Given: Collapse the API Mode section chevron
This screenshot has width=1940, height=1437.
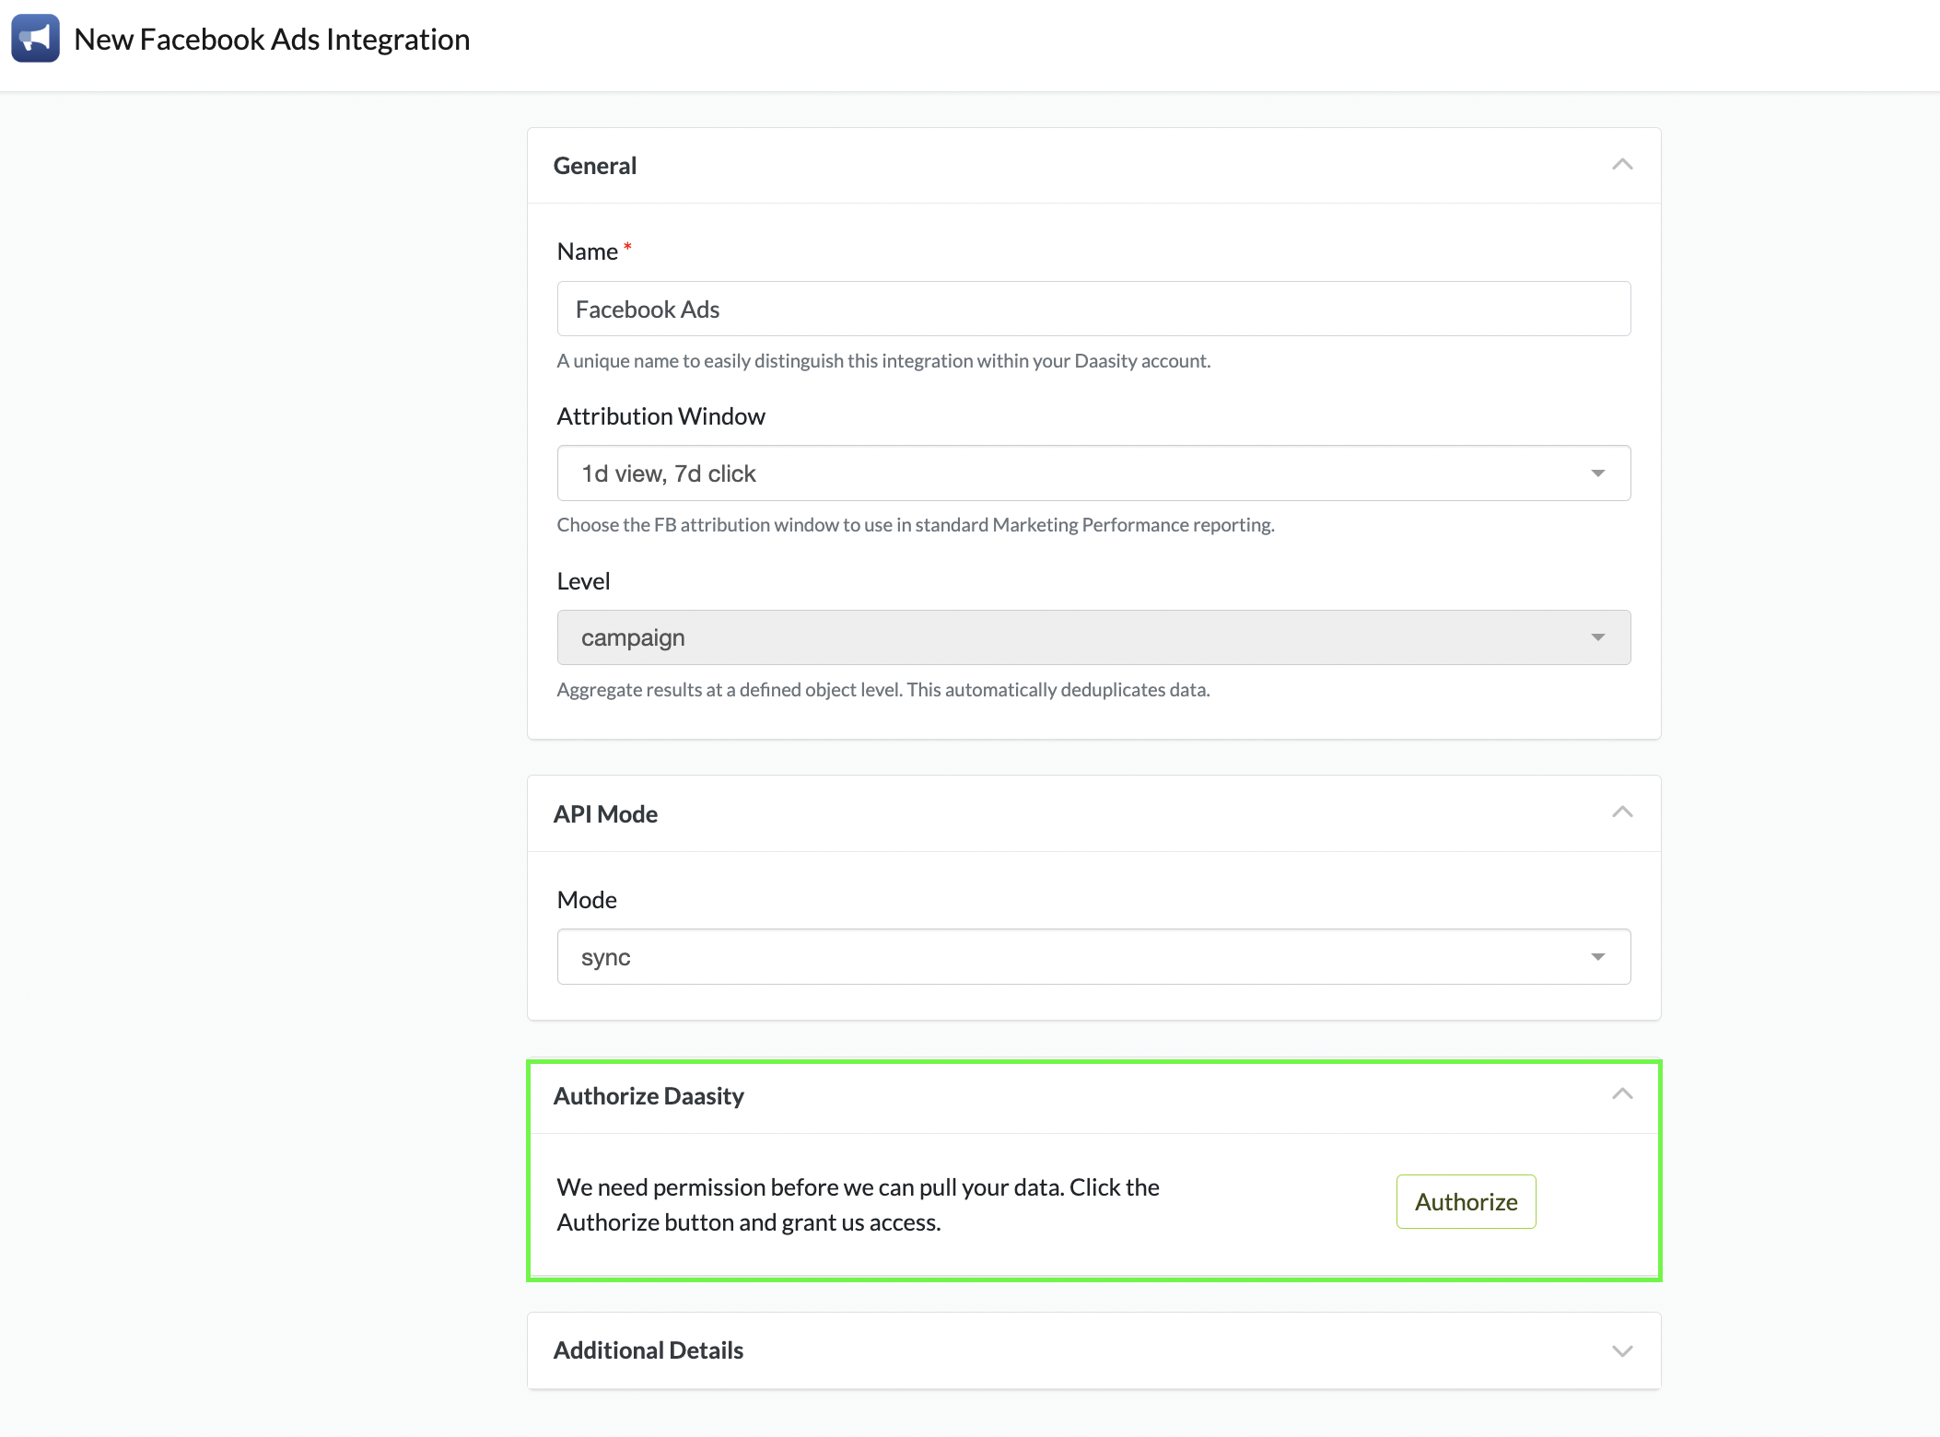Looking at the screenshot, I should (1622, 812).
